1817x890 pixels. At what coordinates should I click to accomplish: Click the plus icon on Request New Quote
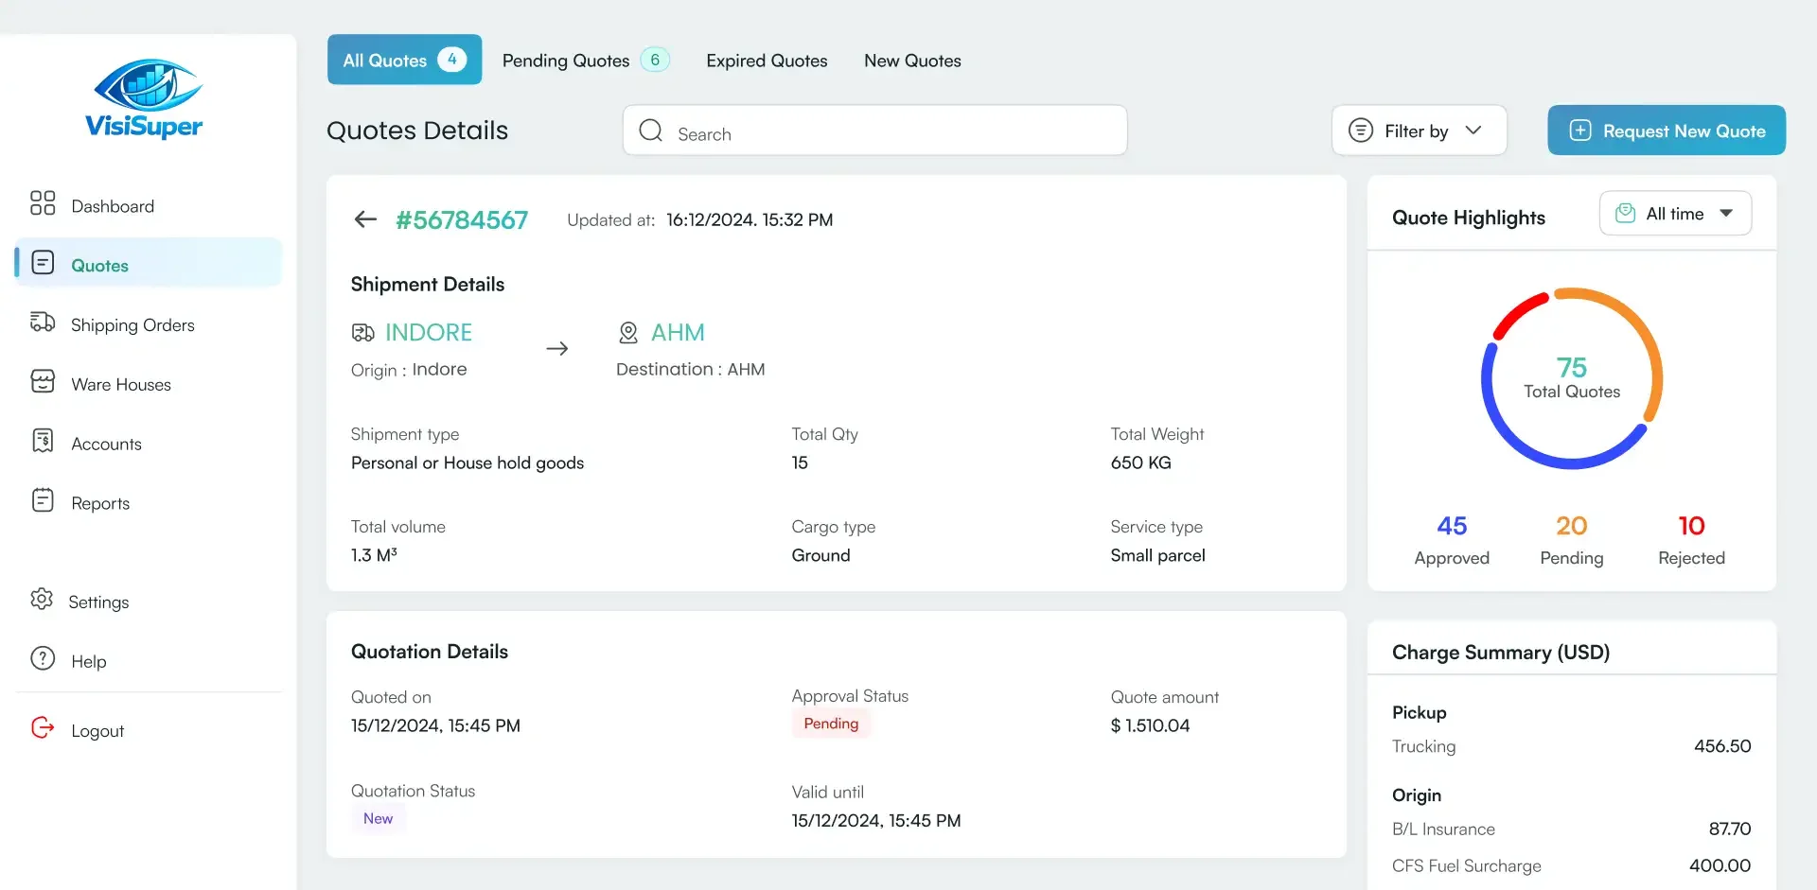(1580, 131)
